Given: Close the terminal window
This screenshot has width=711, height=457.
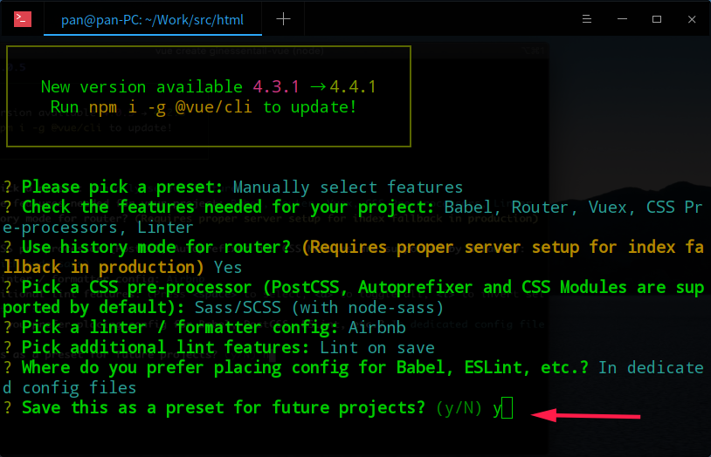Looking at the screenshot, I should pyautogui.click(x=689, y=18).
